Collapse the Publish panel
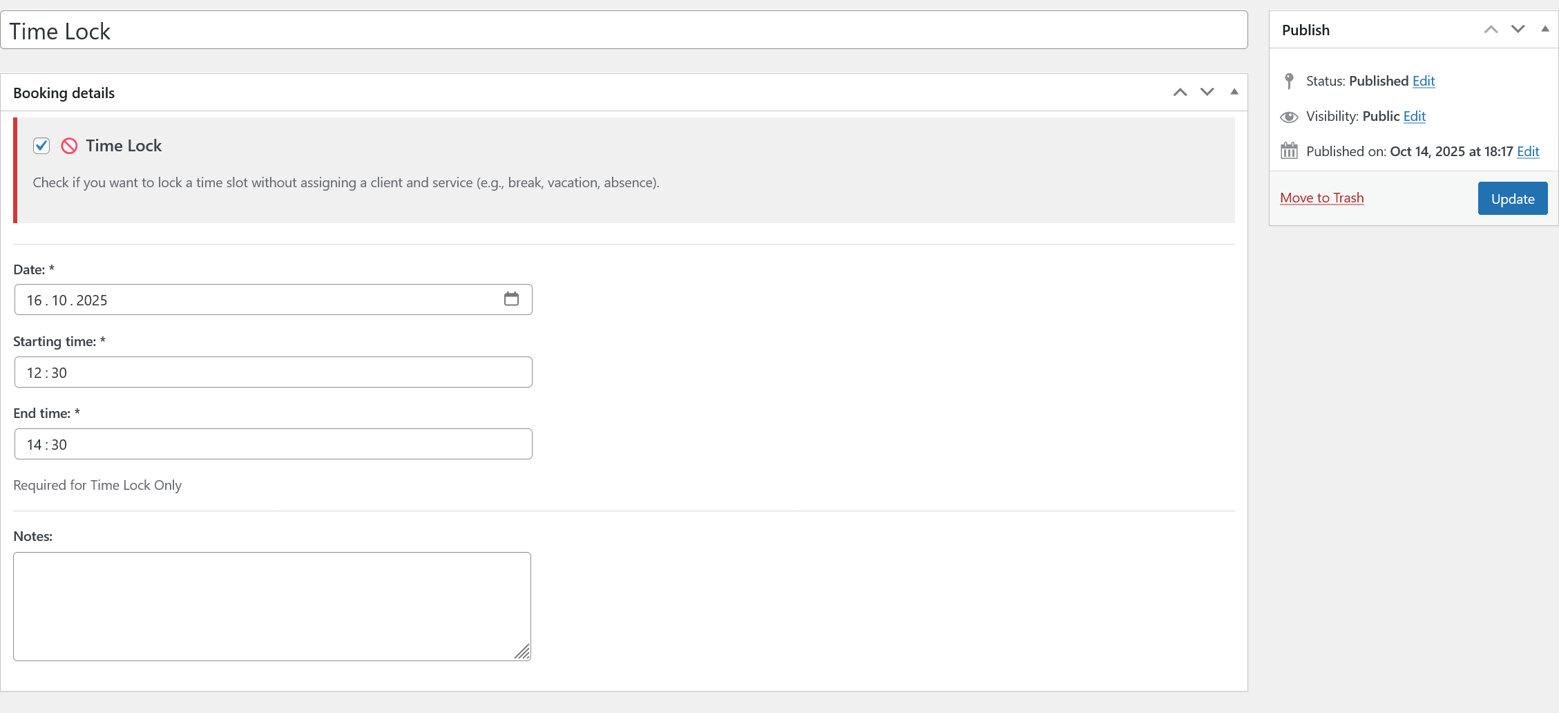The width and height of the screenshot is (1559, 713). point(1544,30)
